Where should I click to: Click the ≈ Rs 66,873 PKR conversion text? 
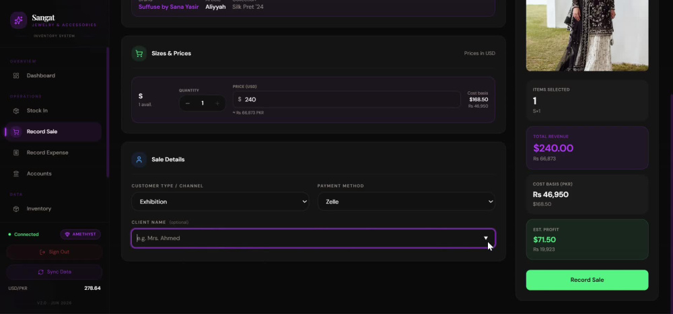[x=248, y=113]
